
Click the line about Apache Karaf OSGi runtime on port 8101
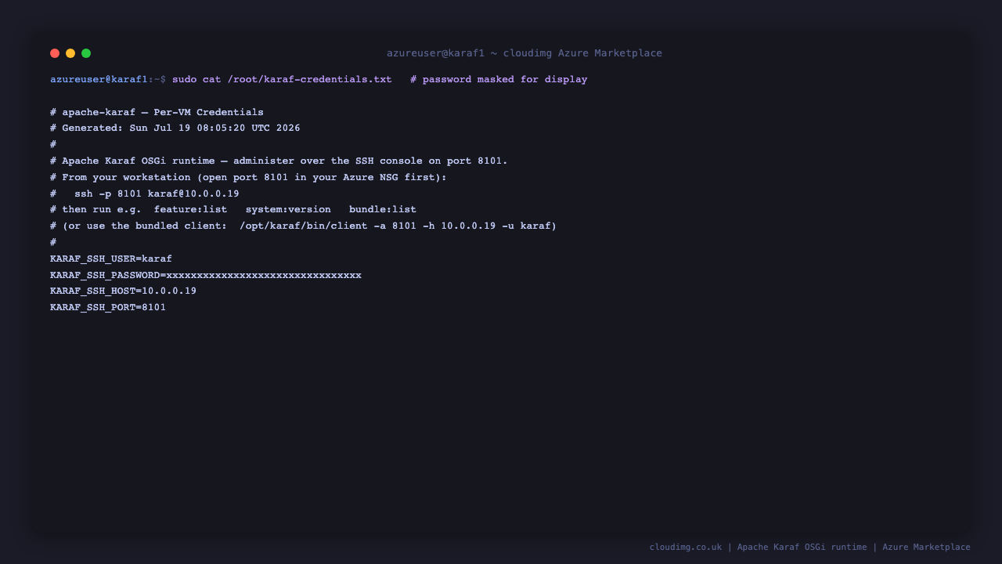click(x=279, y=161)
